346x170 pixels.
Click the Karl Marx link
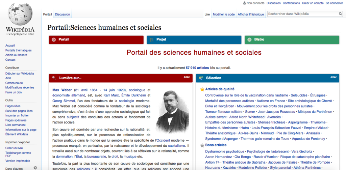(x=110, y=95)
